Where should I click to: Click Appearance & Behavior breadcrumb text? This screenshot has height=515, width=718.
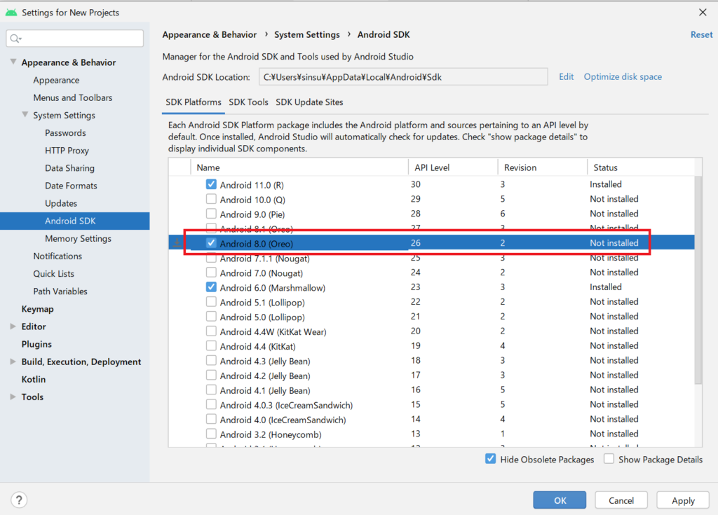click(209, 35)
